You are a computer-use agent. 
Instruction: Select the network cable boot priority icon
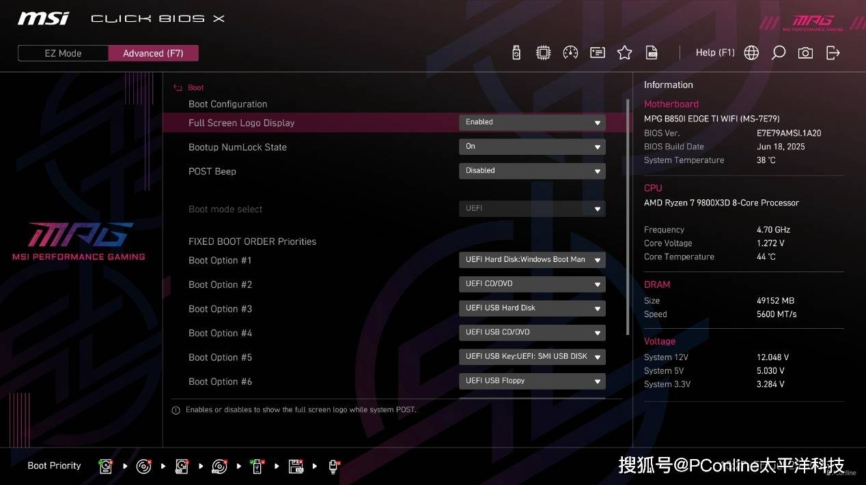[334, 466]
